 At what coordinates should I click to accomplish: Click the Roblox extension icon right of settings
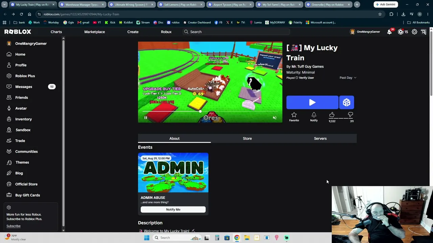[424, 32]
